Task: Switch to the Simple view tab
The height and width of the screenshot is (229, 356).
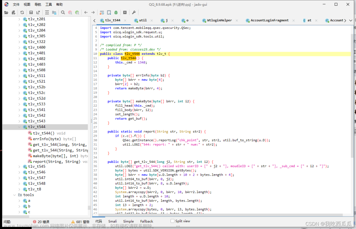Action: coord(129,221)
